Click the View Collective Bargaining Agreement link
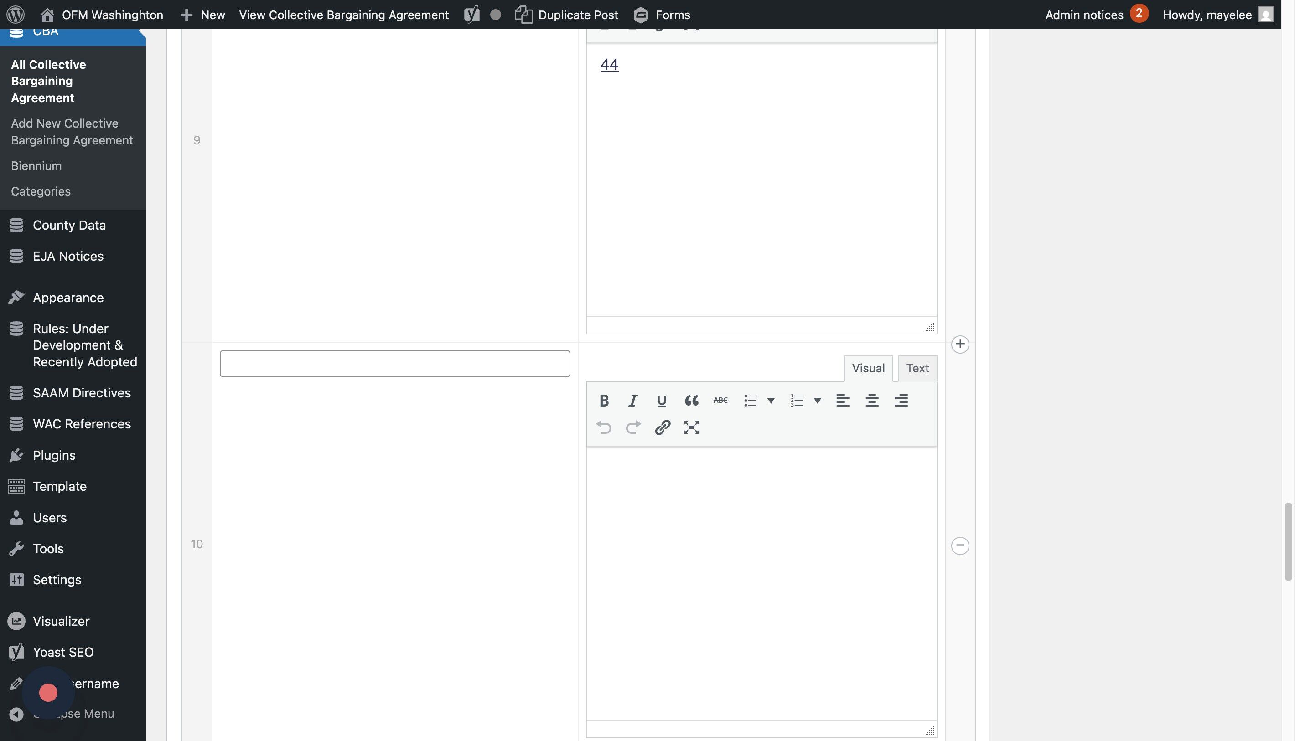1295x741 pixels. pyautogui.click(x=344, y=15)
